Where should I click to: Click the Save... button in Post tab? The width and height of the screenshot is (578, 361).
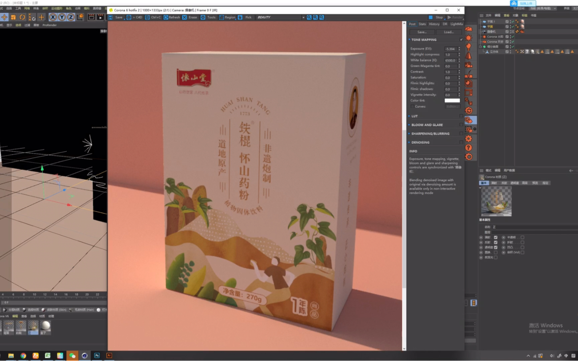coord(422,32)
